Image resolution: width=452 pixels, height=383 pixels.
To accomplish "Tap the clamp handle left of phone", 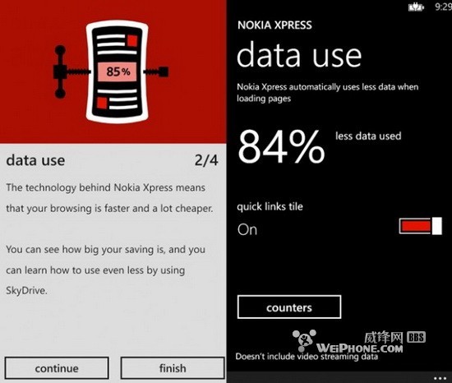I will [60, 72].
